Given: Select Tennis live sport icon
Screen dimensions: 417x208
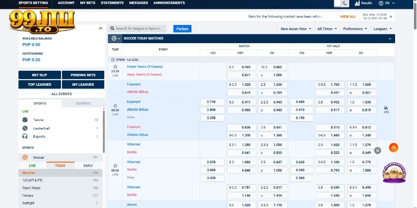Looking at the screenshot, I should point(25,120).
